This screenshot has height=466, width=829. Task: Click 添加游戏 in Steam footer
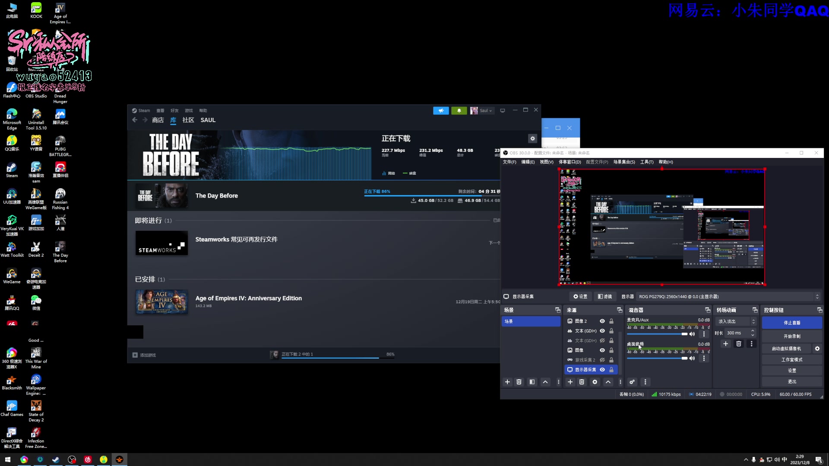pyautogui.click(x=144, y=355)
